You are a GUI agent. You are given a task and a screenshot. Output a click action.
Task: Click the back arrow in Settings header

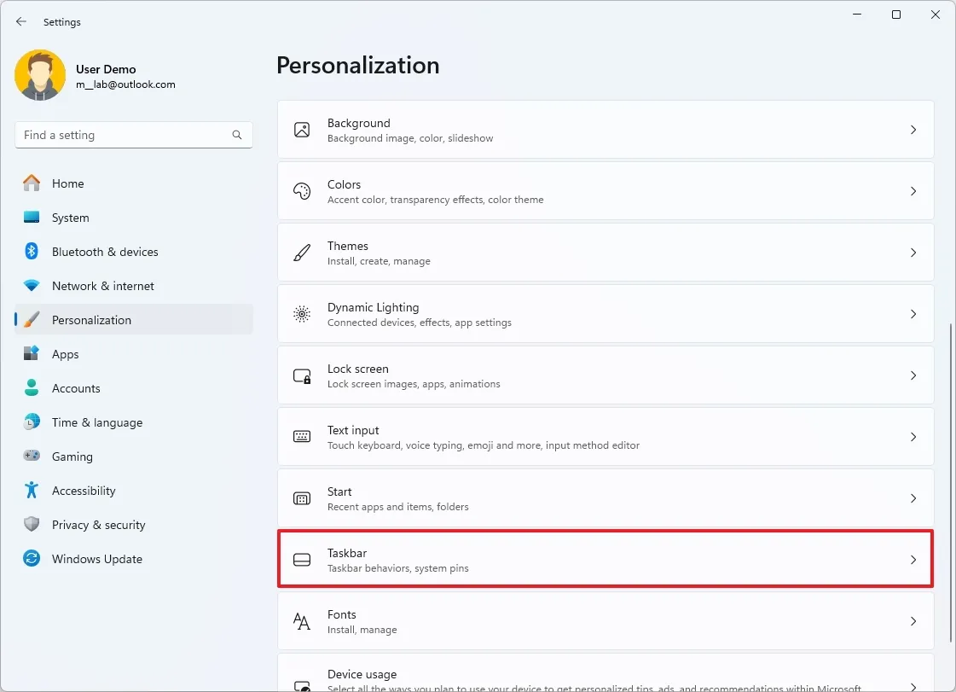pyautogui.click(x=21, y=22)
